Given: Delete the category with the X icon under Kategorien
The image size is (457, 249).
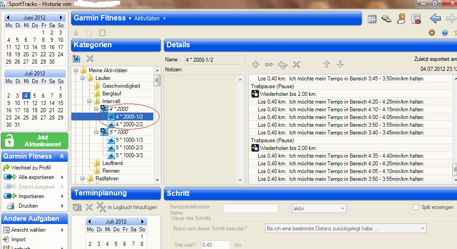Looking at the screenshot, I should (x=90, y=59).
